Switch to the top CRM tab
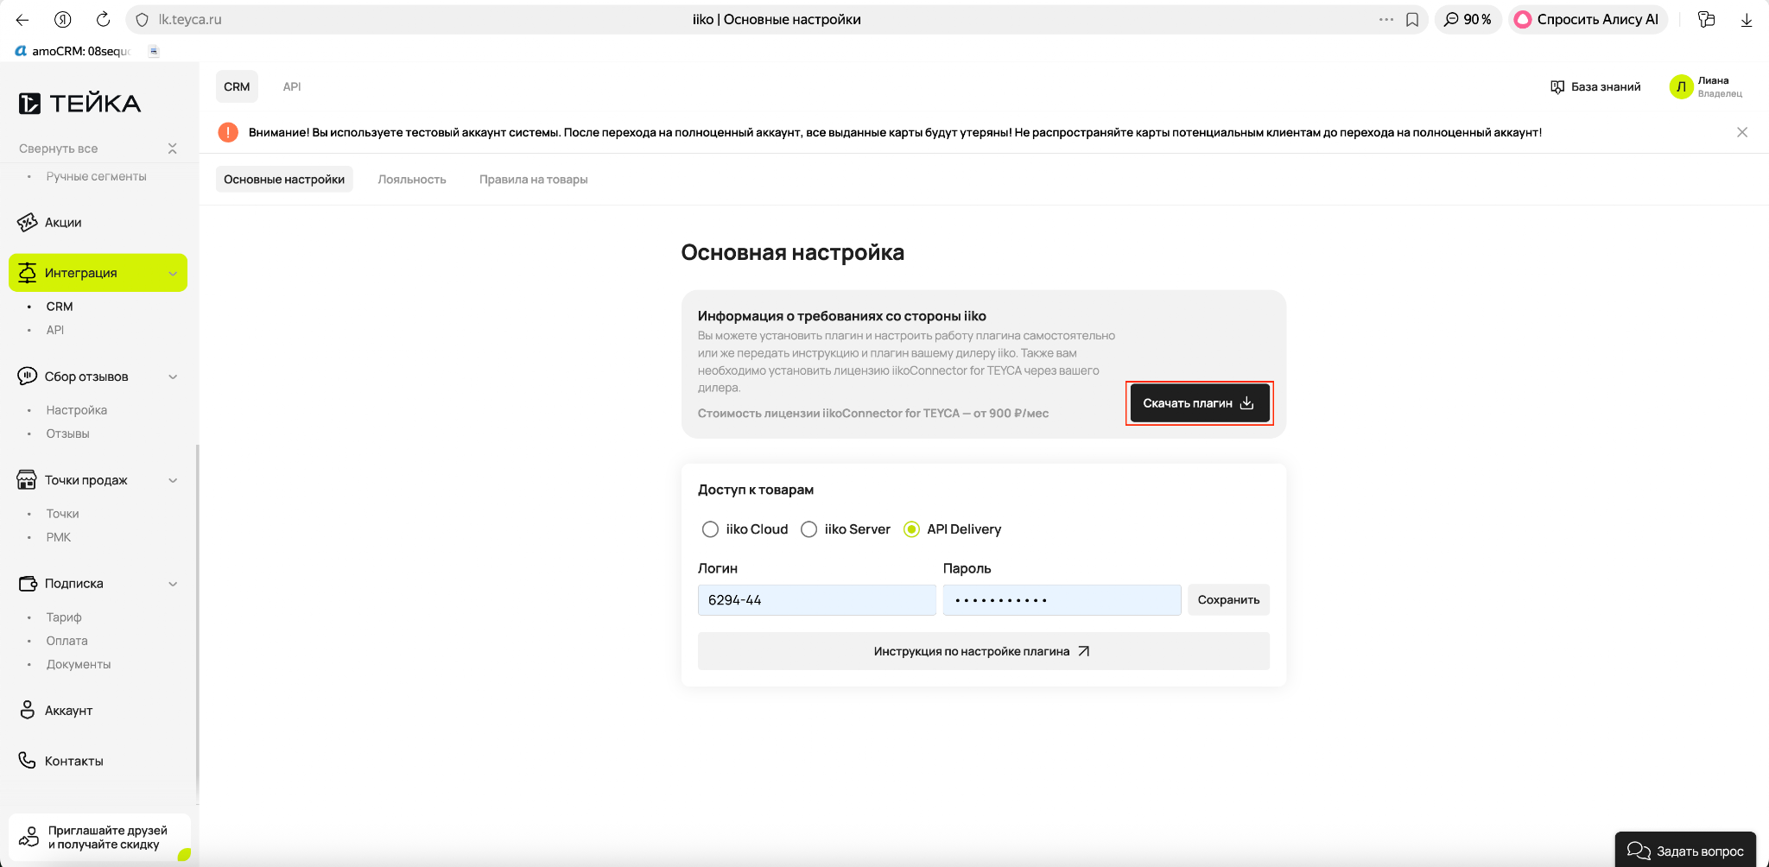 pyautogui.click(x=237, y=86)
